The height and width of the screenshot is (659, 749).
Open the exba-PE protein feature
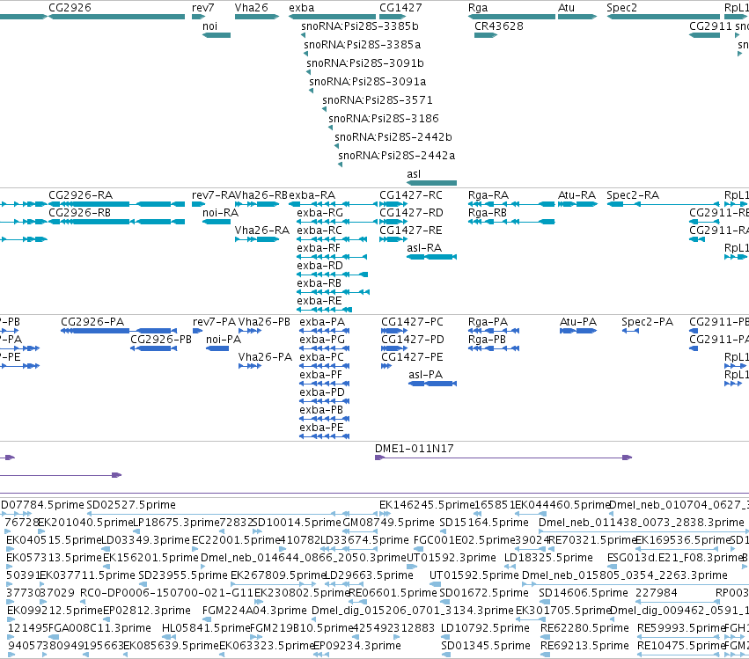point(325,436)
